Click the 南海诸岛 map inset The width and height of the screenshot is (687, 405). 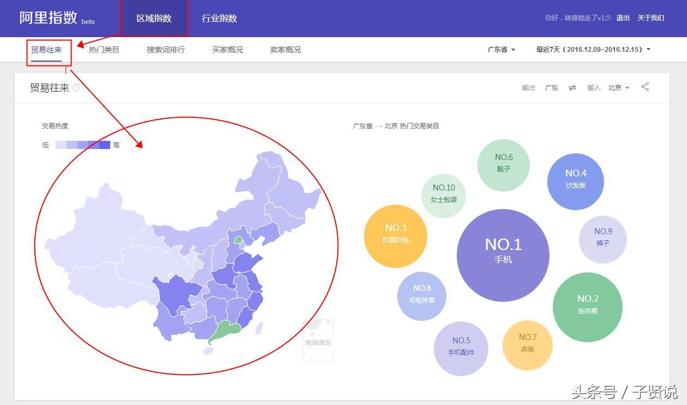click(x=318, y=340)
